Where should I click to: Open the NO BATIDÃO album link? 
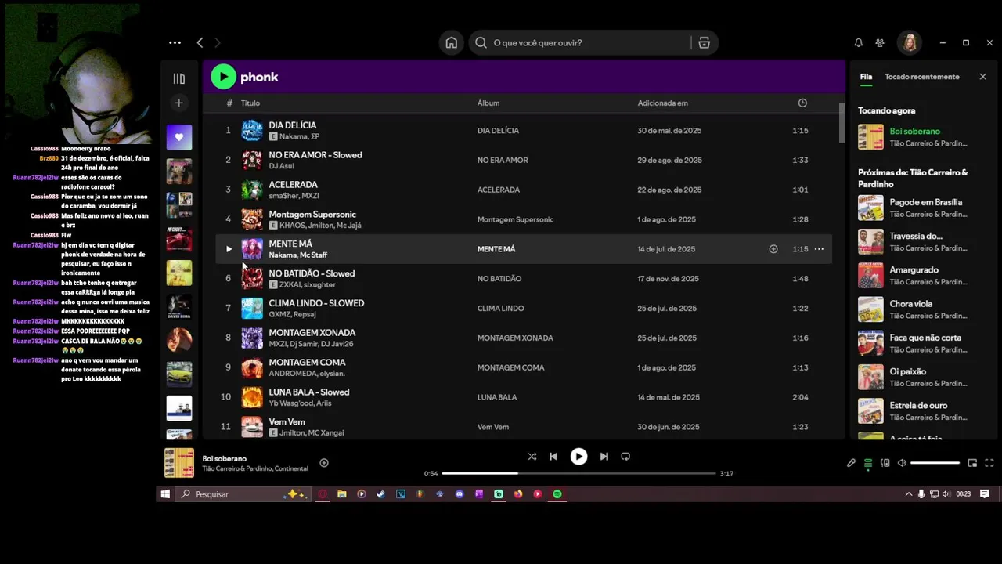(x=499, y=279)
